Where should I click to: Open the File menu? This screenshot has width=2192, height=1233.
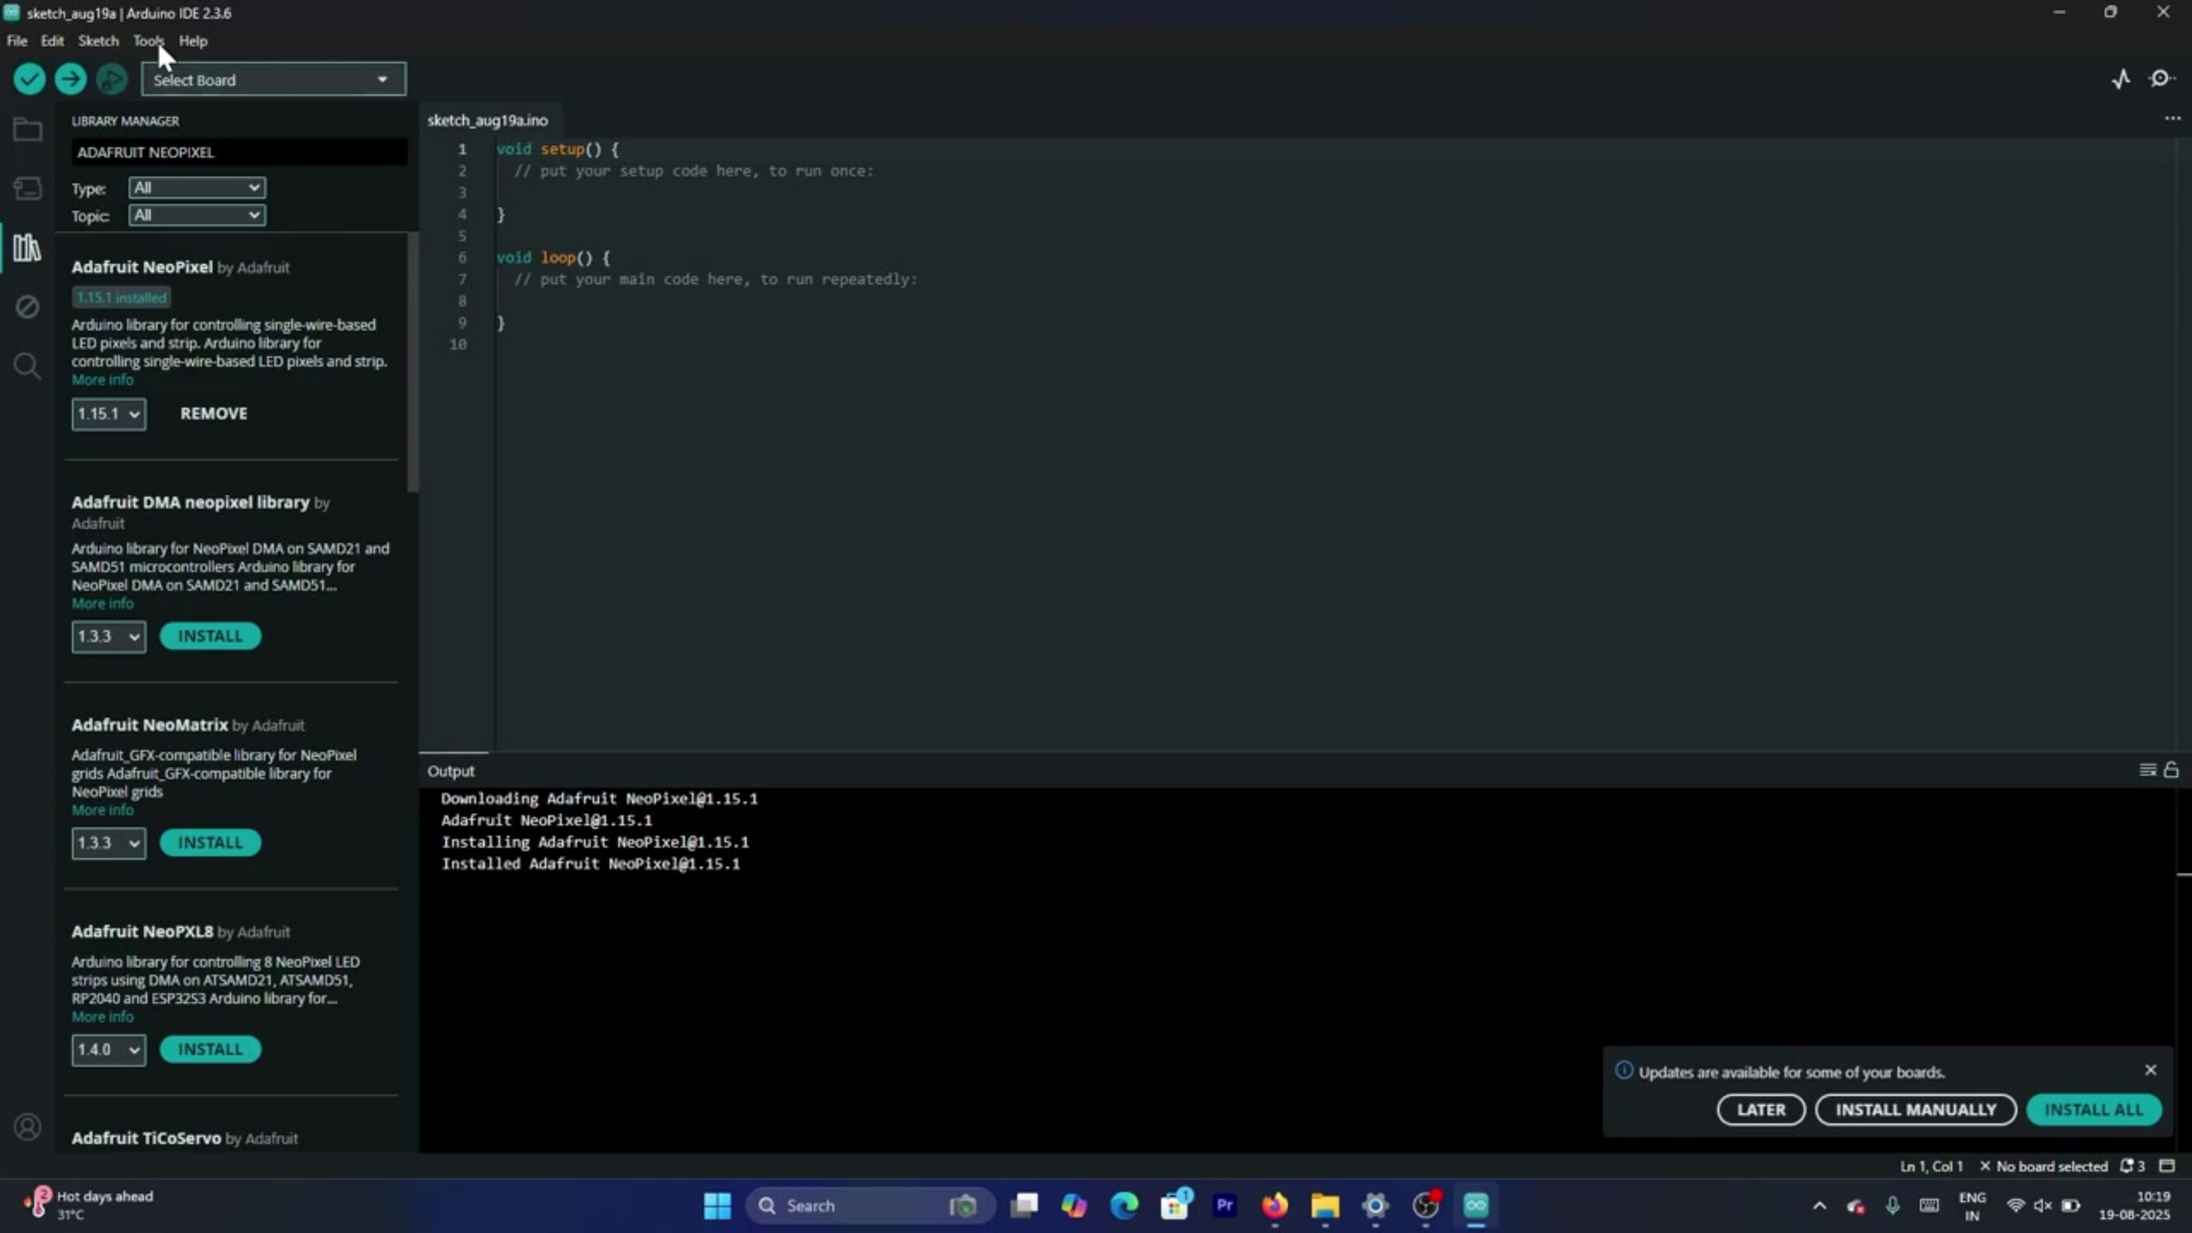point(17,41)
